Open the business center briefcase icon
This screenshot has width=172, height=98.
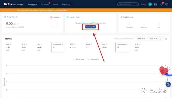click(x=156, y=4)
